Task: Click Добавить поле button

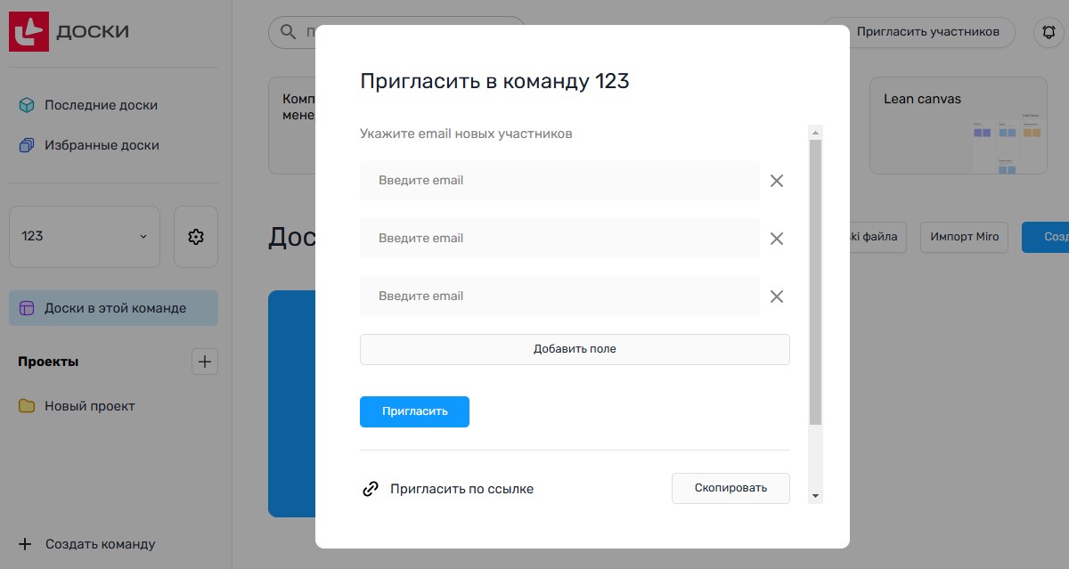Action: point(575,349)
